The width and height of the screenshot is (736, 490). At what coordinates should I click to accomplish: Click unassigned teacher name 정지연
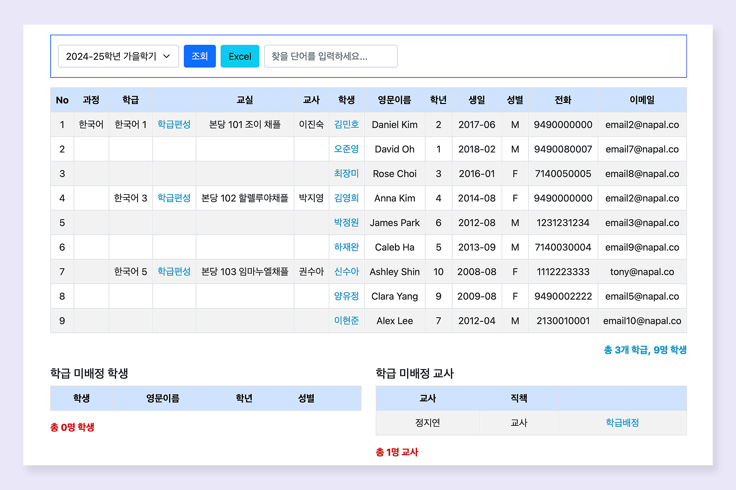pos(427,422)
